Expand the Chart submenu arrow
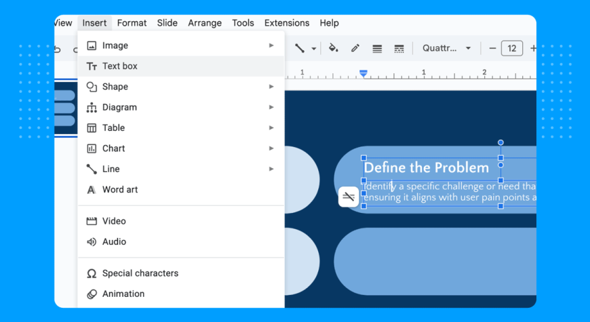The width and height of the screenshot is (590, 322). click(271, 148)
